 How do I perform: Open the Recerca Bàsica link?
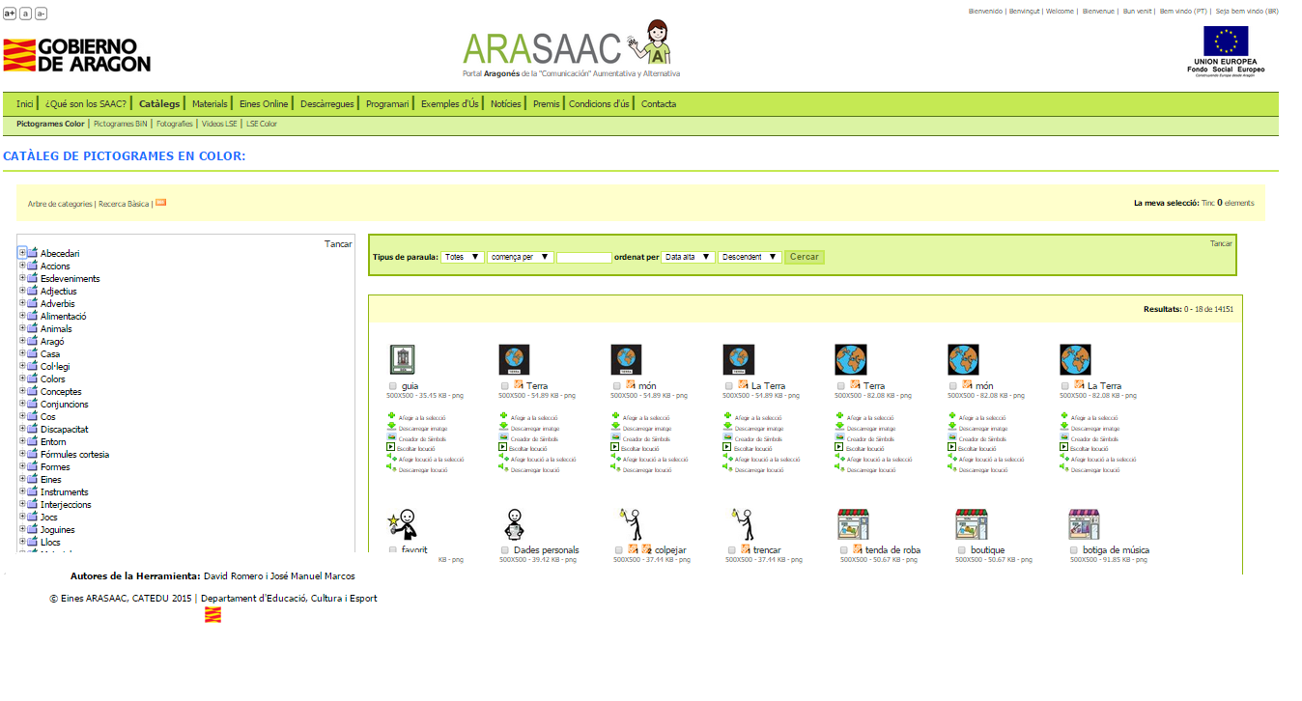point(124,204)
